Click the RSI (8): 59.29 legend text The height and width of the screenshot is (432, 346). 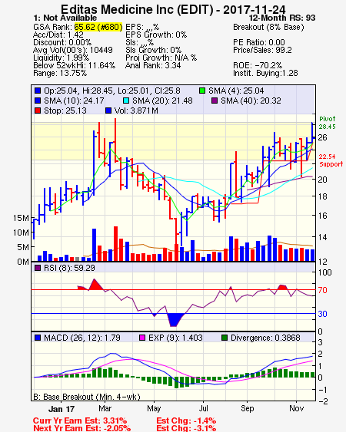tap(69, 268)
